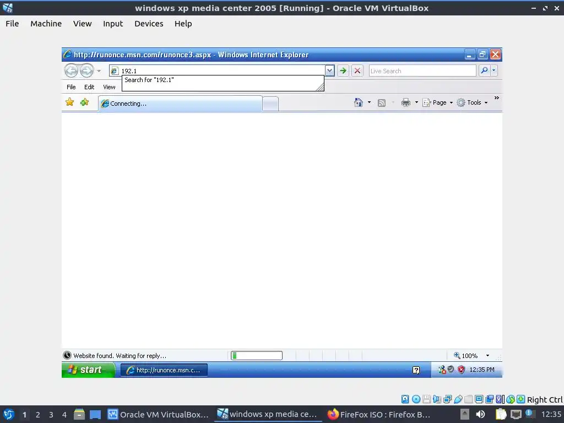Viewport: 564px width, 423px height.
Task: Open the IE View menu
Action: pyautogui.click(x=109, y=87)
